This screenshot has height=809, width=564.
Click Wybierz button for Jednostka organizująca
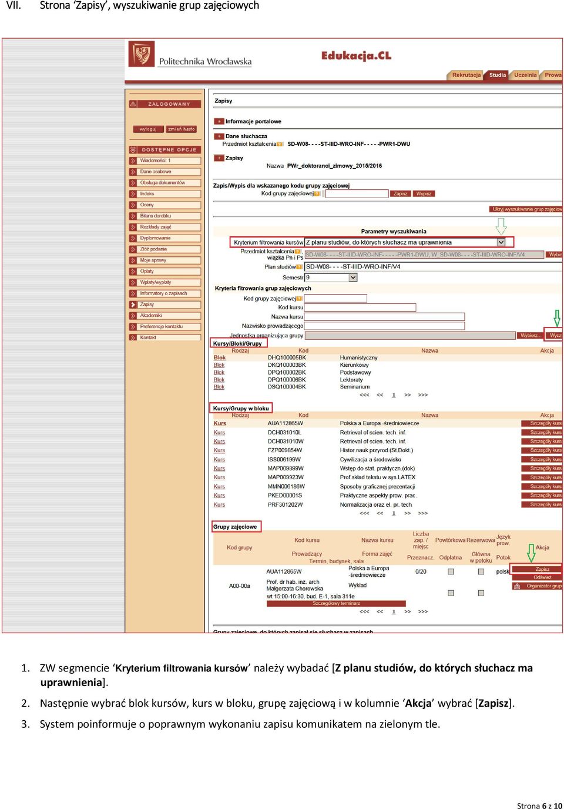pos(530,336)
